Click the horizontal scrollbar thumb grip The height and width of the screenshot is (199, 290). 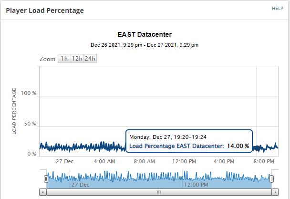159,192
